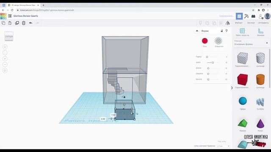Open the Snap Grid dropdown
The image size is (271, 152).
224,146
